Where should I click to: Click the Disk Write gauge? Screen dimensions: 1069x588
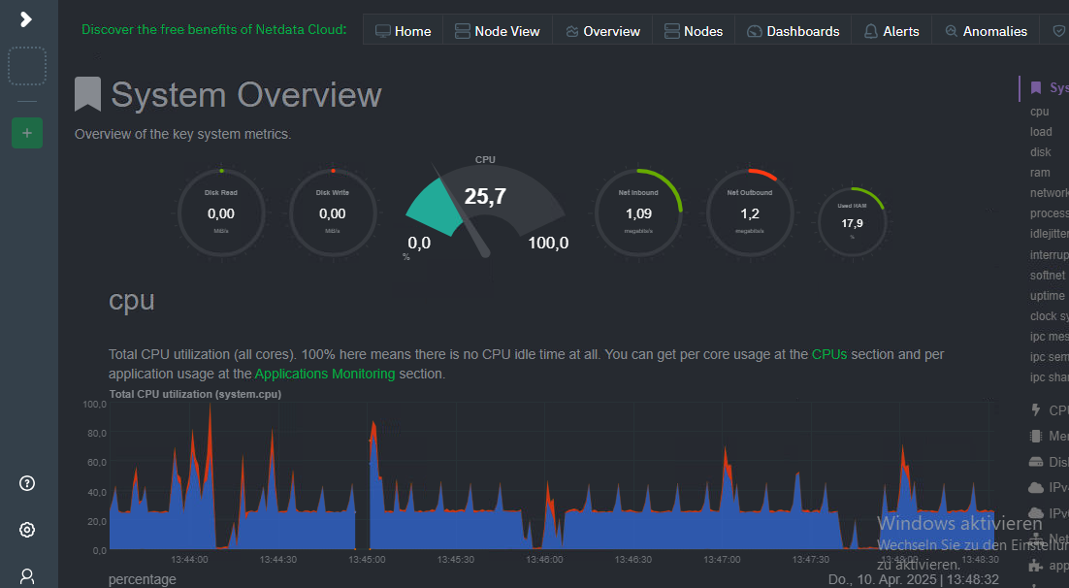pos(332,212)
